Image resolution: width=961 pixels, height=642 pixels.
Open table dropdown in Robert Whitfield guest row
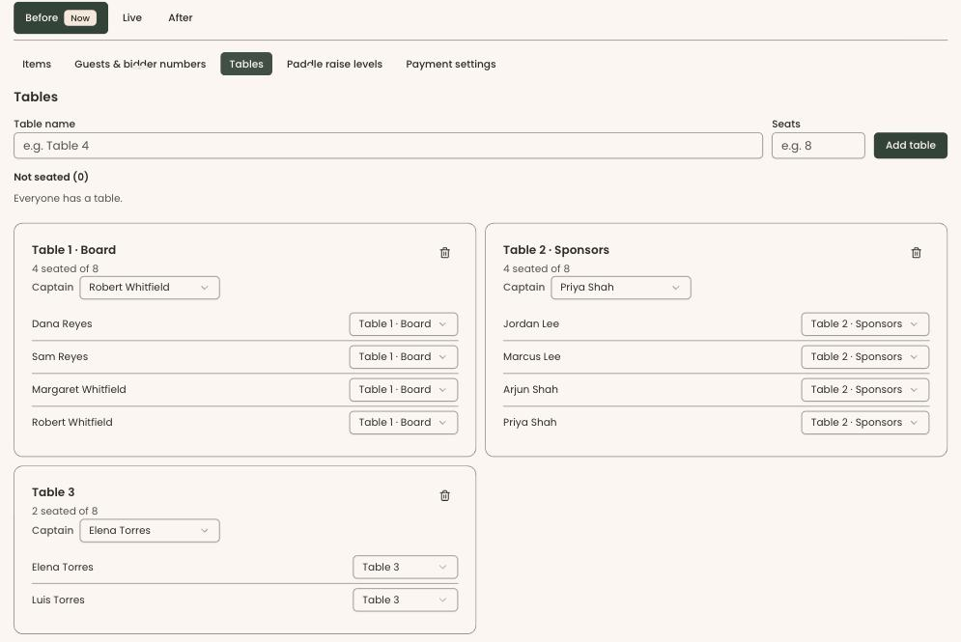[x=404, y=422]
